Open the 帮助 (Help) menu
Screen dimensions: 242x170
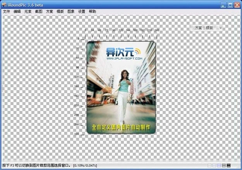(x=93, y=11)
